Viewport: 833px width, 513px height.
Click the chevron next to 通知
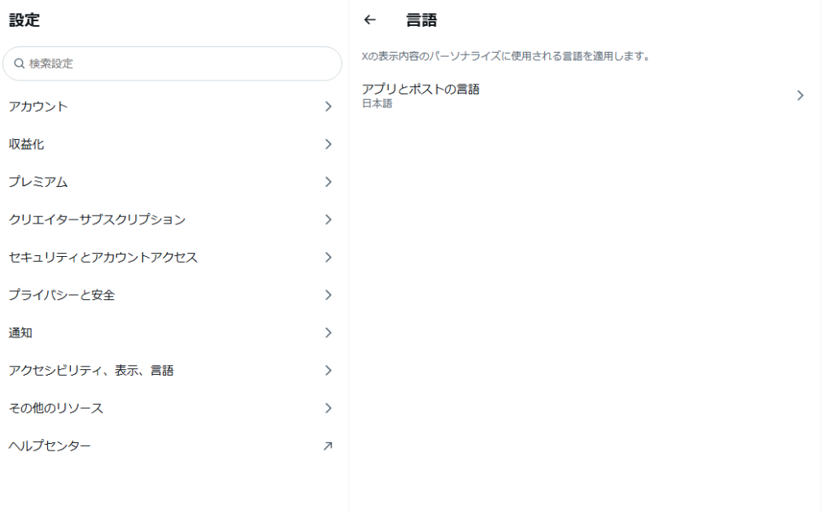[328, 333]
